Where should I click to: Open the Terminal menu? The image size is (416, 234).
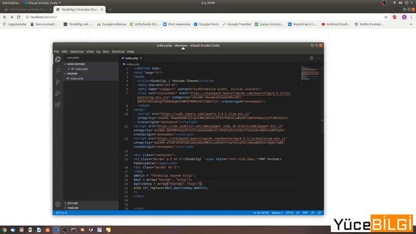click(118, 51)
